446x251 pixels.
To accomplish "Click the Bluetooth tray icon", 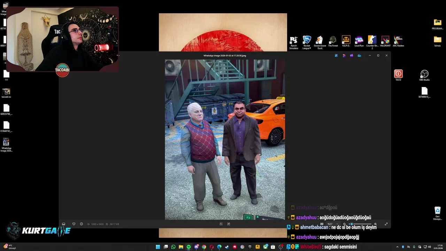I will [403, 247].
